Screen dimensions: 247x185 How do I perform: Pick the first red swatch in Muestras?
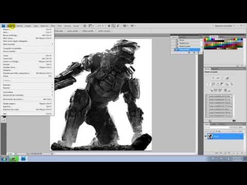(205, 40)
